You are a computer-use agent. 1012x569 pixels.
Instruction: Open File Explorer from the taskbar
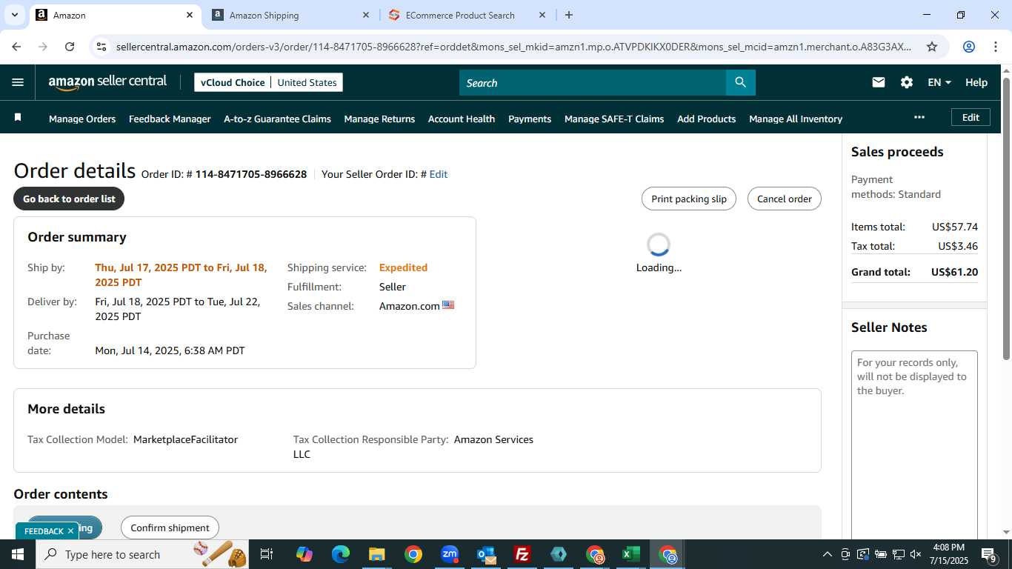(377, 554)
